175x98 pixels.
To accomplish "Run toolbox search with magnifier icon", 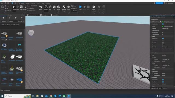I will coord(21,21).
